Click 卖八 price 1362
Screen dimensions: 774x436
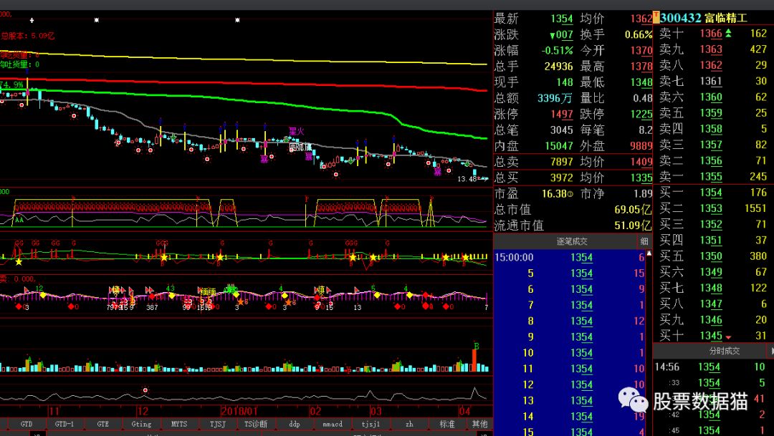[x=711, y=65]
